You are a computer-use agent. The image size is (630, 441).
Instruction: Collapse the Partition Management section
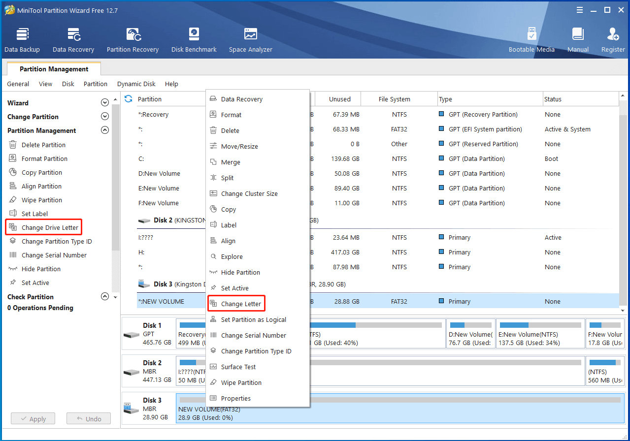[104, 130]
